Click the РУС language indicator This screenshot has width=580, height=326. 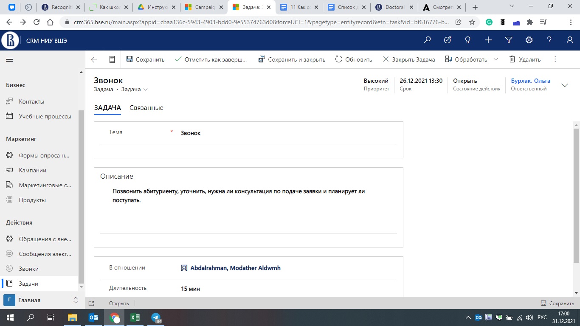point(542,318)
